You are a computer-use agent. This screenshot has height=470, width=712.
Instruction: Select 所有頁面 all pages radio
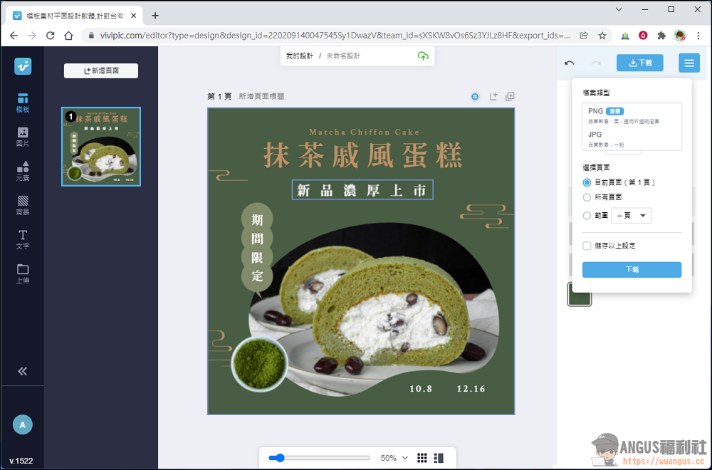coord(587,197)
